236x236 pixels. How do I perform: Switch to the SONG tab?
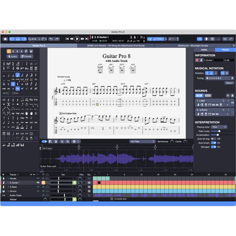(x=204, y=50)
